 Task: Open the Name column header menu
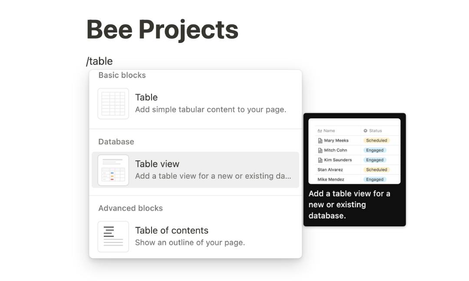tap(328, 131)
